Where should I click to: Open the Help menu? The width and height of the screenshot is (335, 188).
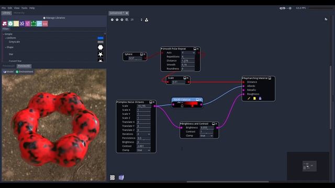pyautogui.click(x=32, y=8)
